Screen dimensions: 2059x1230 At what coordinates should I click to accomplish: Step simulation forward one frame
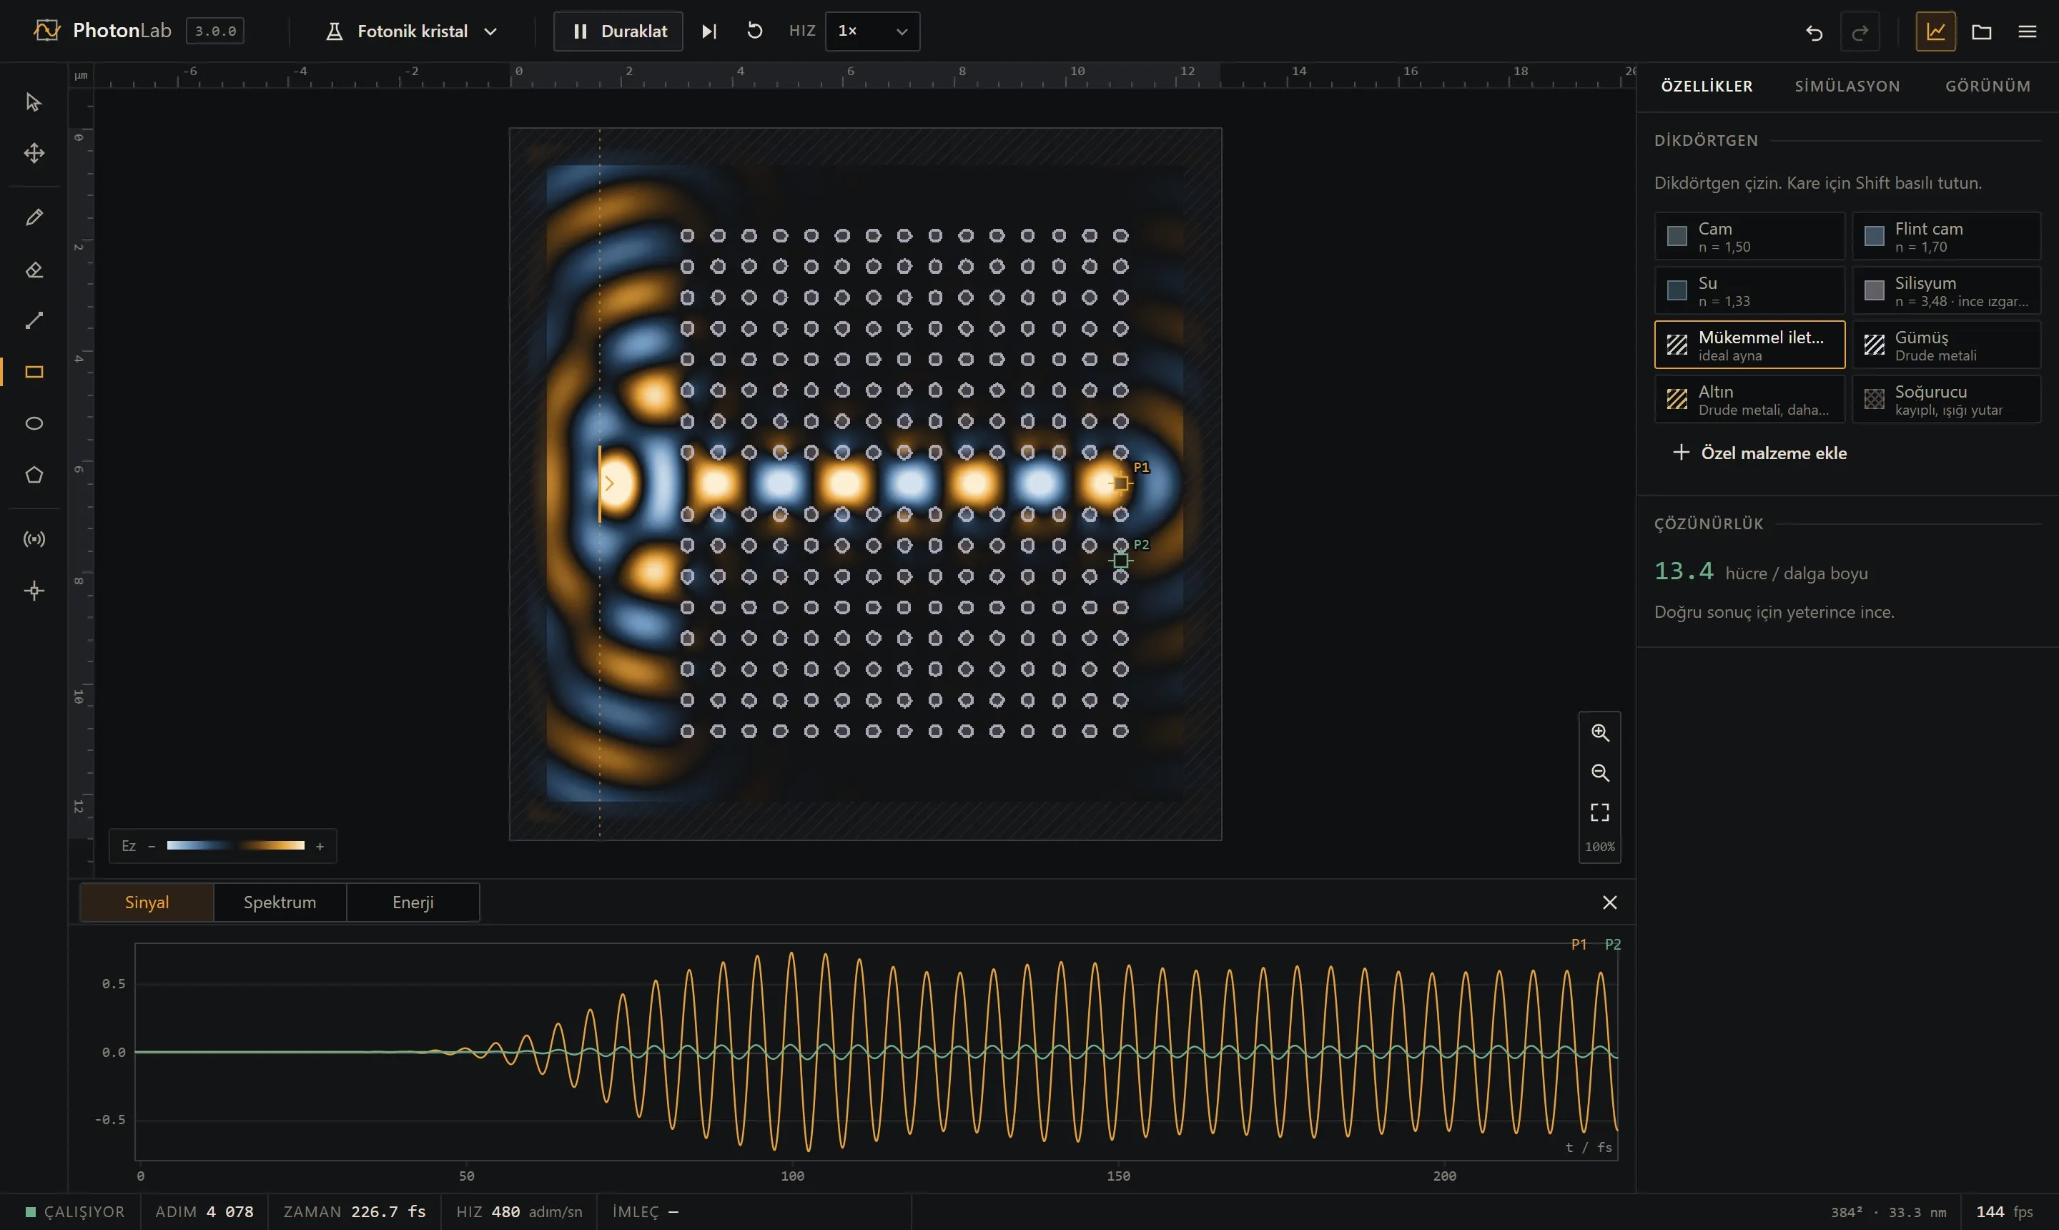[709, 31]
